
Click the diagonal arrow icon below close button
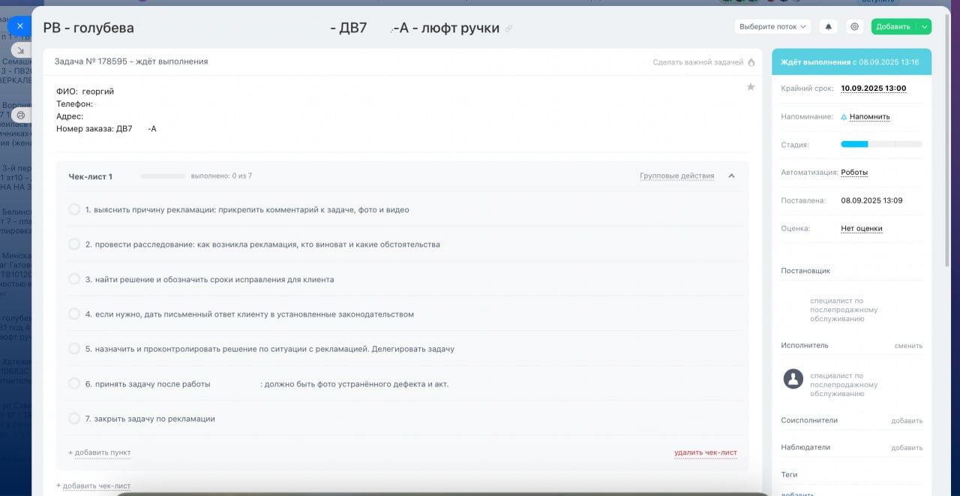[20, 50]
